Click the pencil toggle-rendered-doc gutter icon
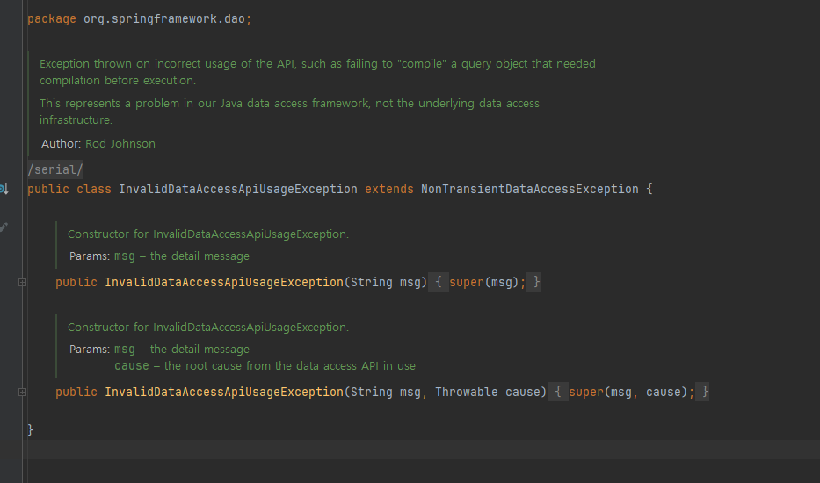The width and height of the screenshot is (820, 483). point(4,227)
